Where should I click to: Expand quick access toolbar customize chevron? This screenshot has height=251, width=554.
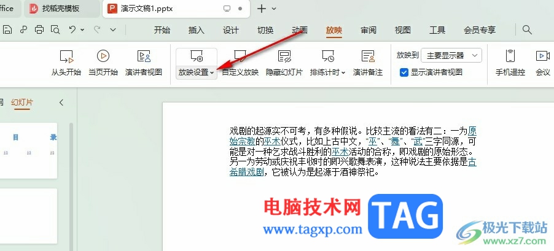point(113,30)
